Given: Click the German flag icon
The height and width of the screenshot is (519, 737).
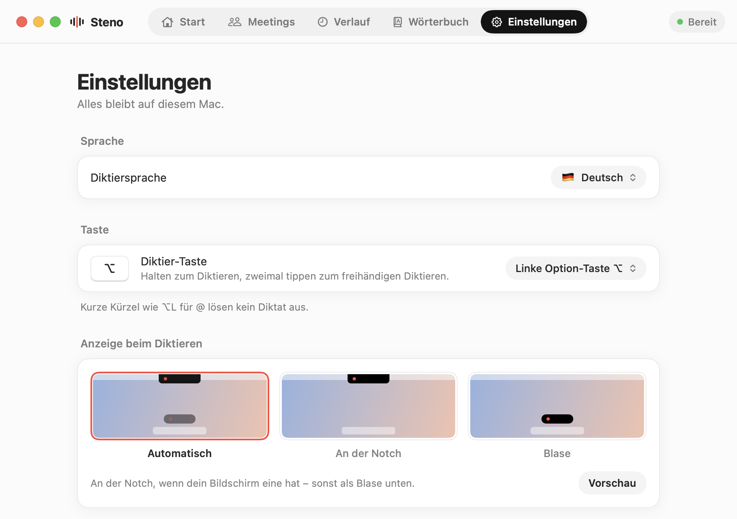Looking at the screenshot, I should coord(568,177).
